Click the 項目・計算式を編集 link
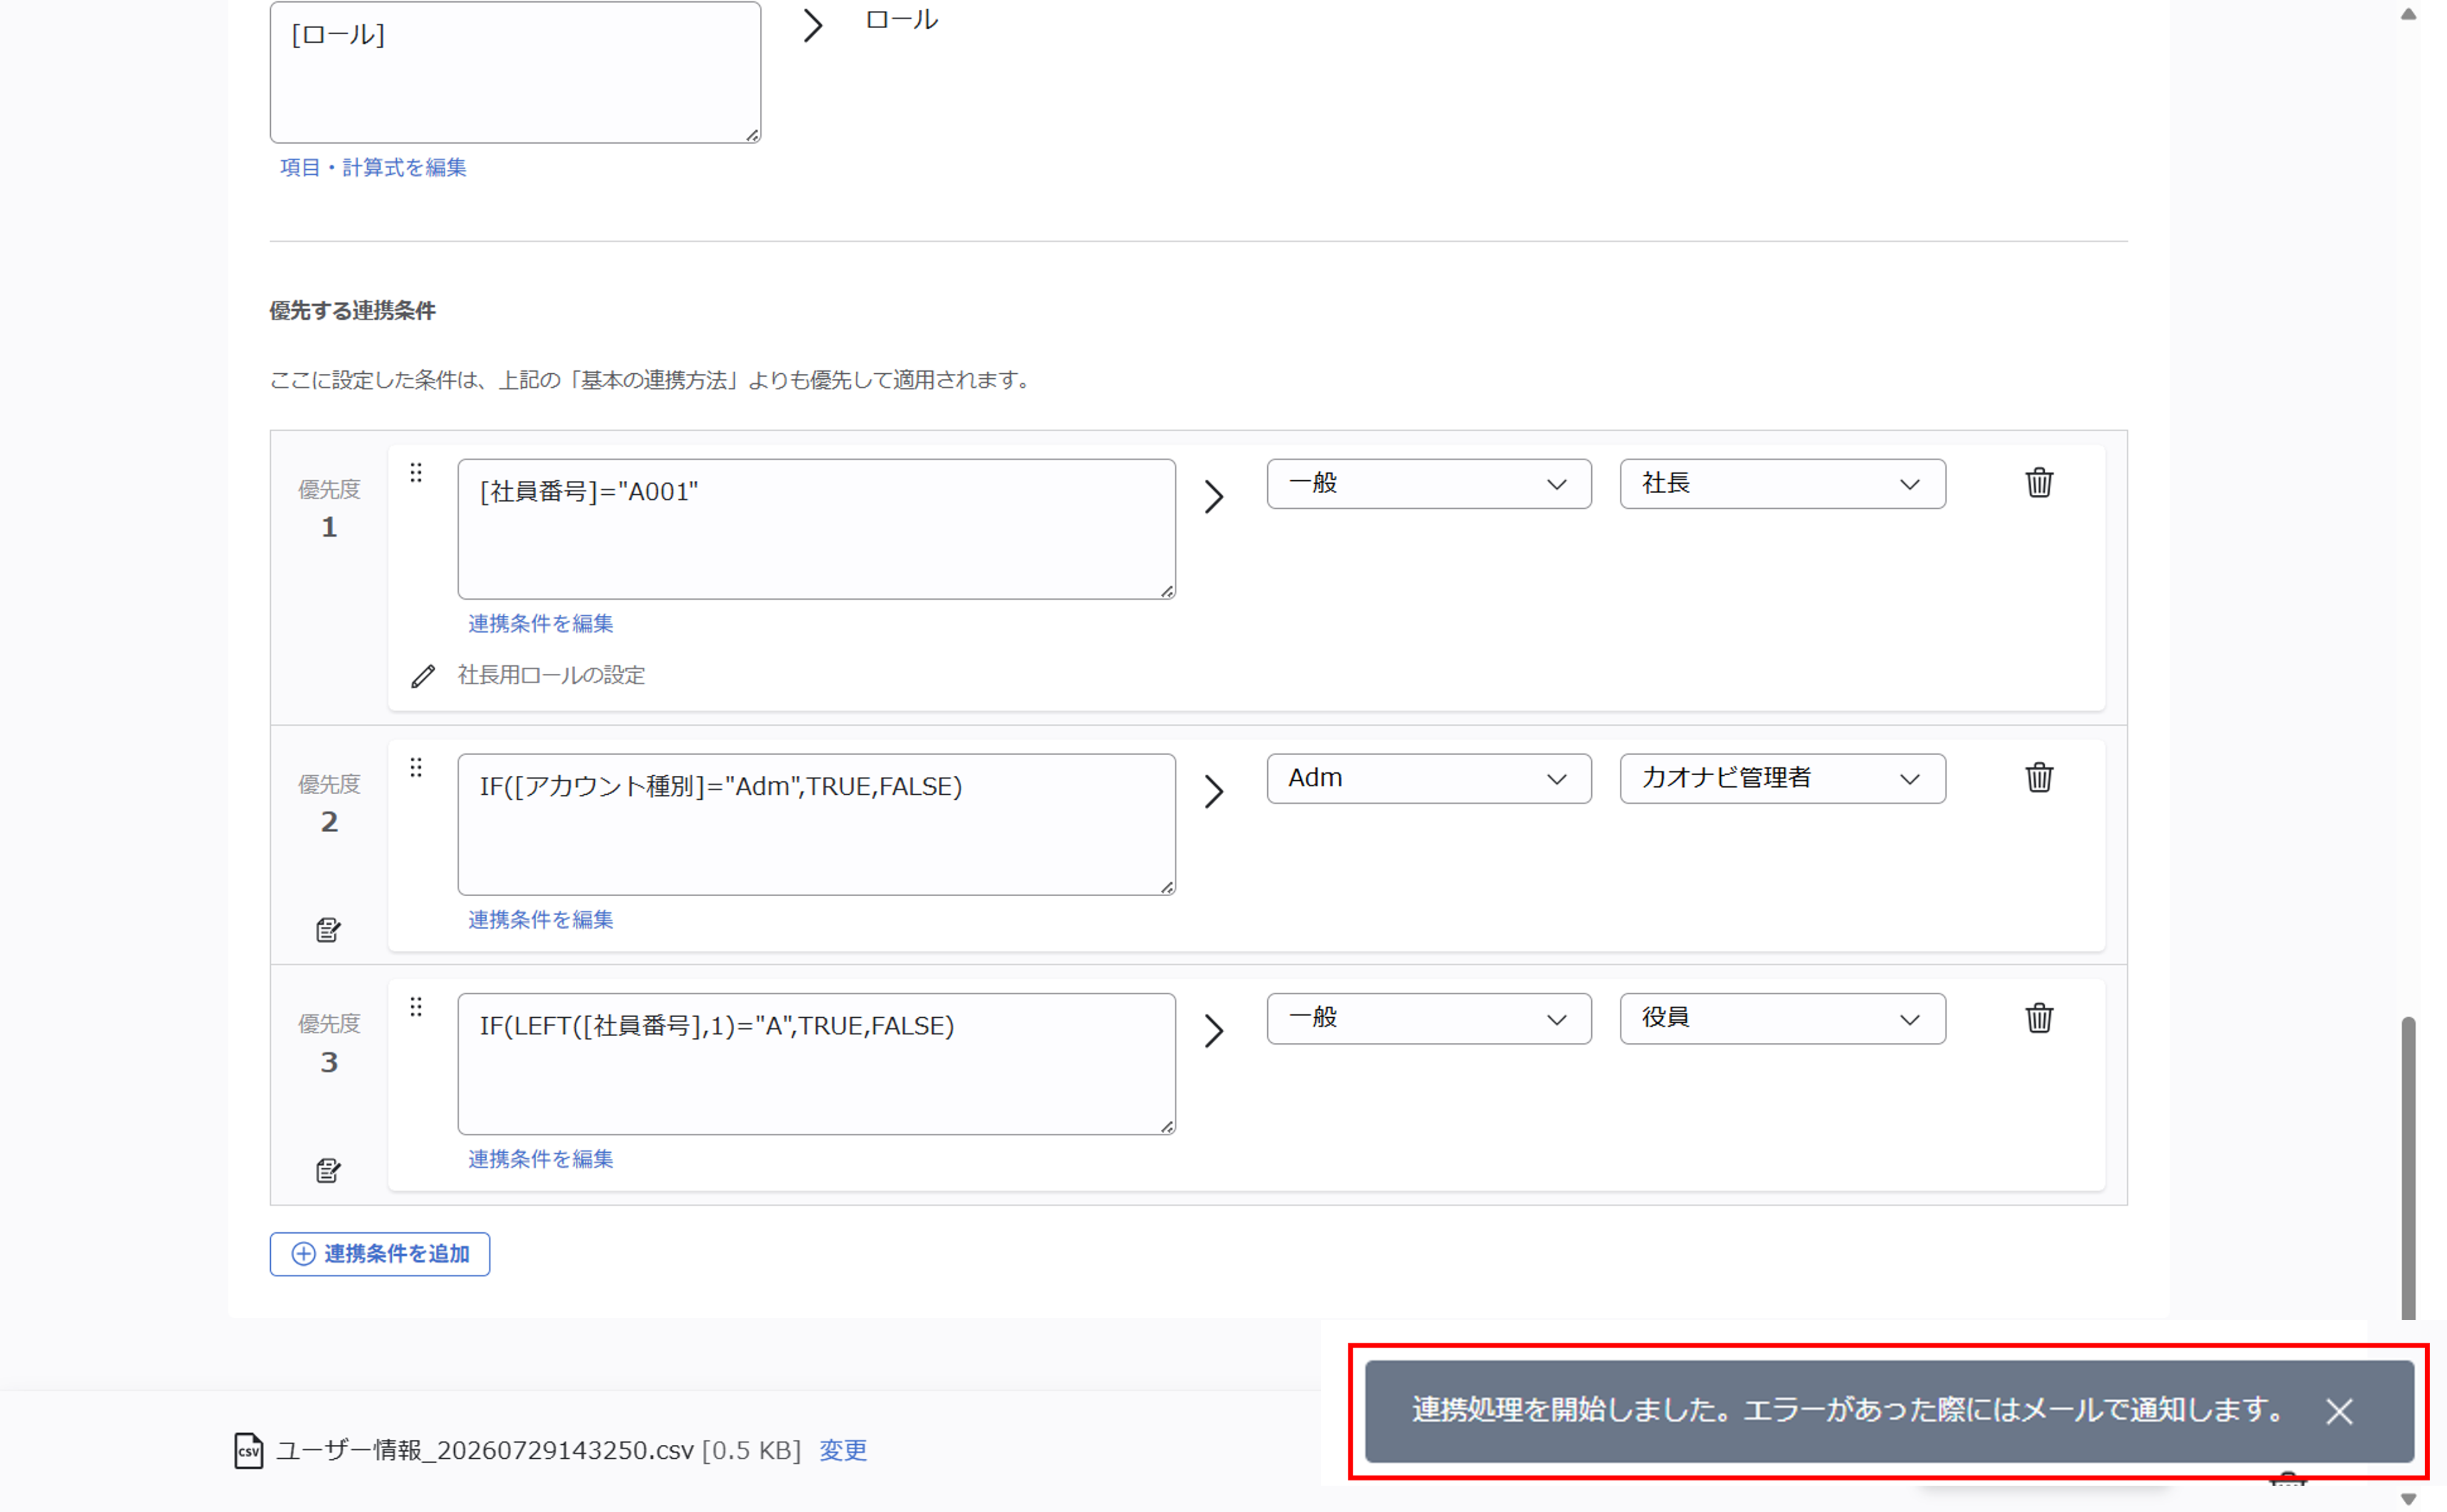Image resolution: width=2447 pixels, height=1512 pixels. (373, 167)
